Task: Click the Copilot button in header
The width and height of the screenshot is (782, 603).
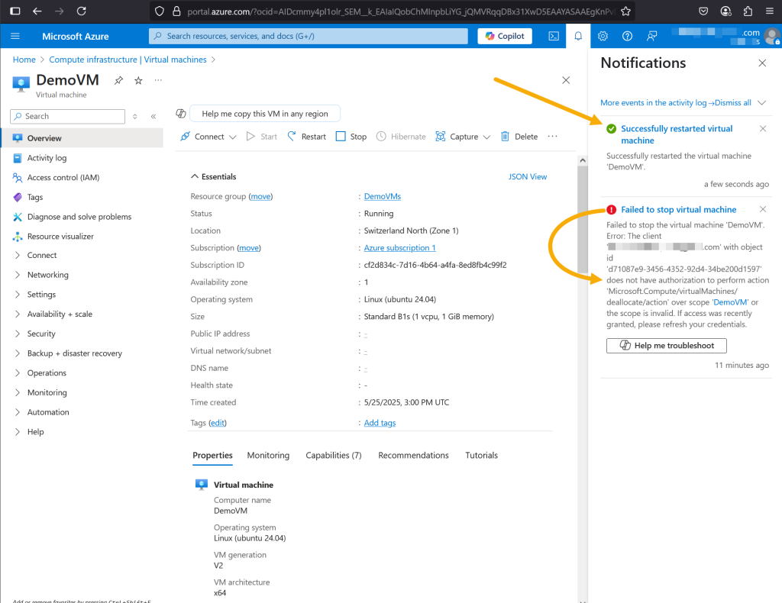Action: pos(505,36)
